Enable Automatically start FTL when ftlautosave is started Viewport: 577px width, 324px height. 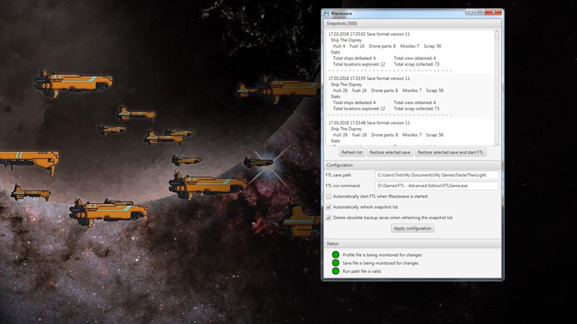pyautogui.click(x=329, y=197)
